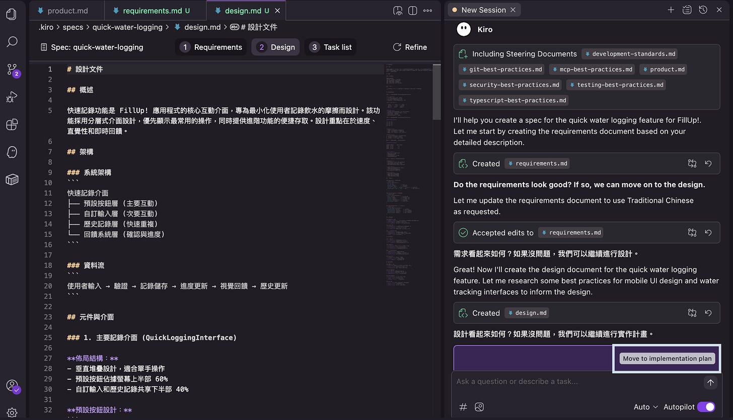The width and height of the screenshot is (733, 420).
Task: Click line containing QuickLoggingInterface heading
Action: pyautogui.click(x=152, y=338)
